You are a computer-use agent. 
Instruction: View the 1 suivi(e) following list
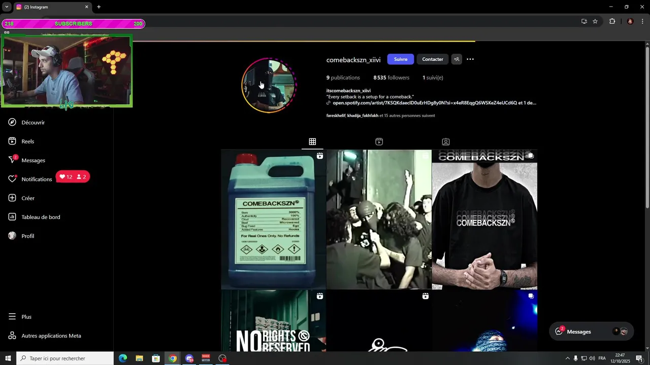tap(433, 78)
